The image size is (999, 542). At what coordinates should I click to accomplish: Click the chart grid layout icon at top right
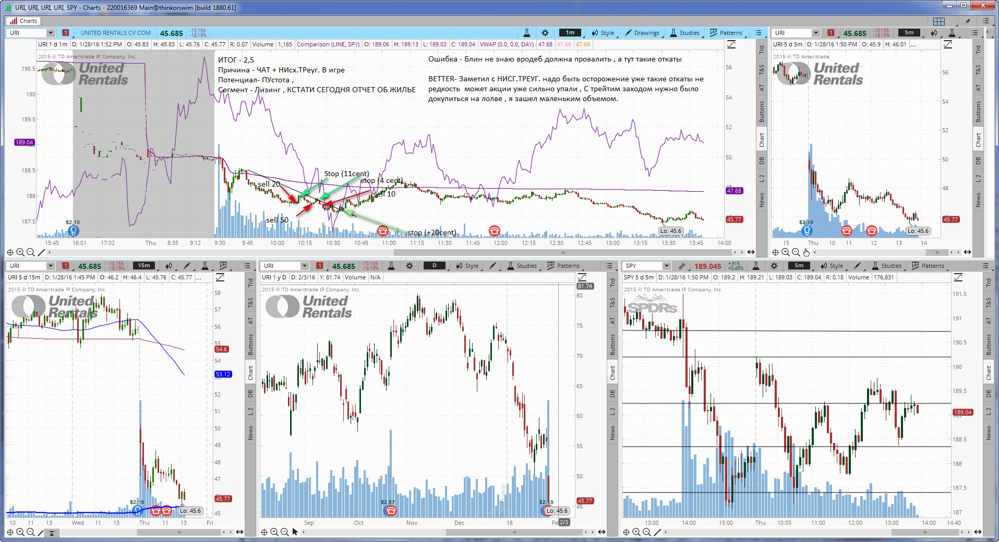pos(939,21)
